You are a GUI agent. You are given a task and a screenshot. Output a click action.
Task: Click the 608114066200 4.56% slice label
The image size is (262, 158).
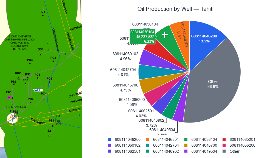(132, 102)
